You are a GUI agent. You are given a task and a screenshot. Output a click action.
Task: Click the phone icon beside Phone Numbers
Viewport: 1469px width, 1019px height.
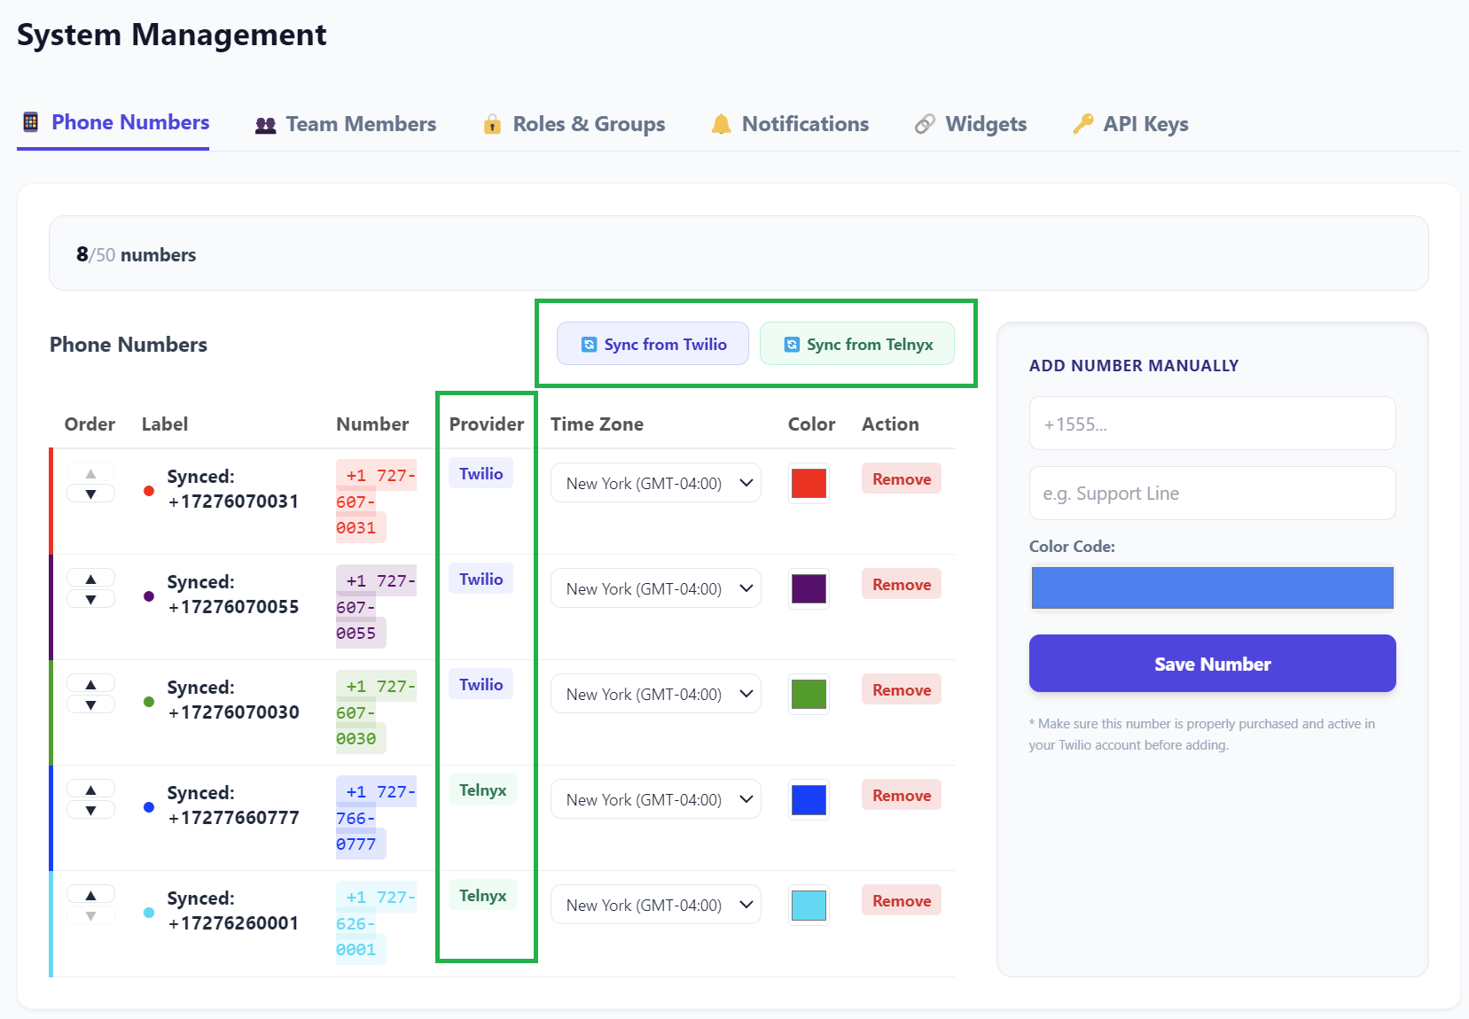coord(30,122)
